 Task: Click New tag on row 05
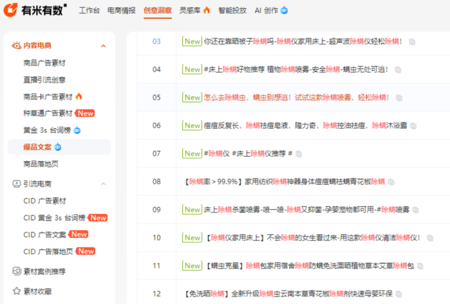pyautogui.click(x=192, y=97)
